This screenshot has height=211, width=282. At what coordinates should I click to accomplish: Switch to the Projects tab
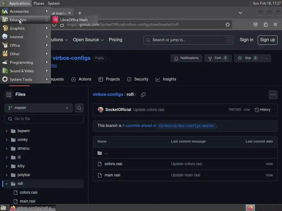point(109,79)
